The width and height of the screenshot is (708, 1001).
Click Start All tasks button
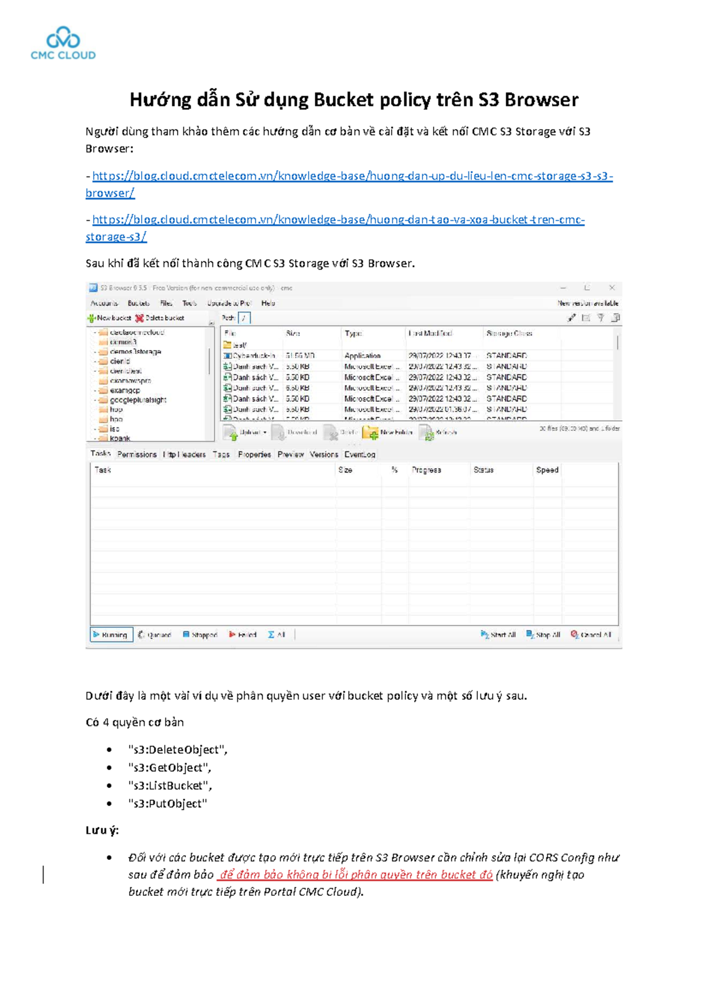click(x=499, y=635)
